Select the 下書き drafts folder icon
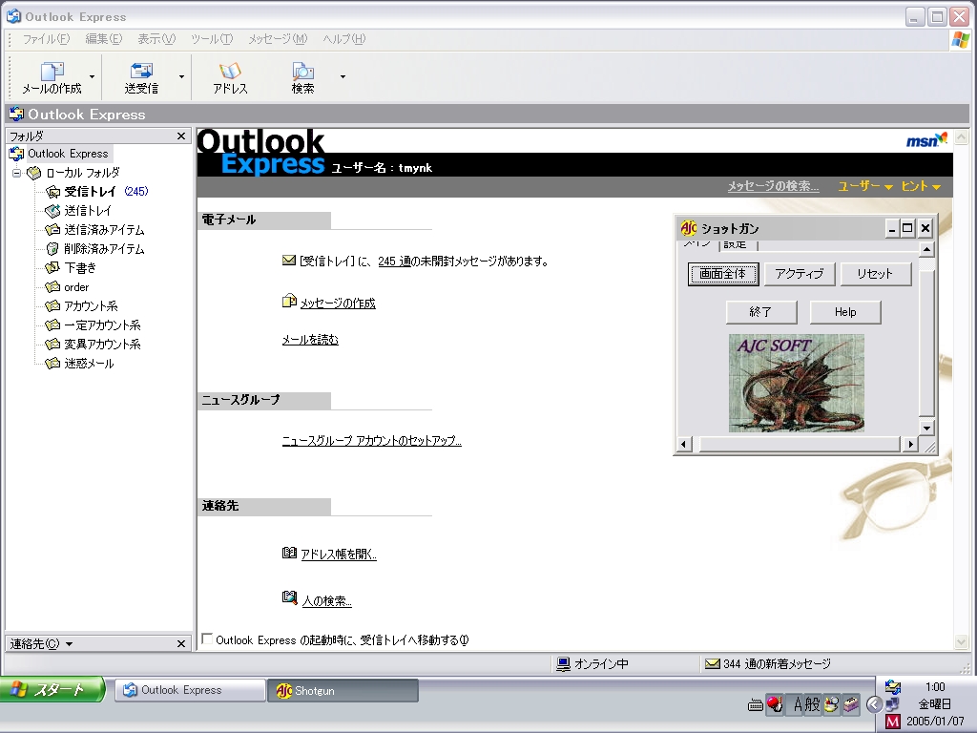 53,268
